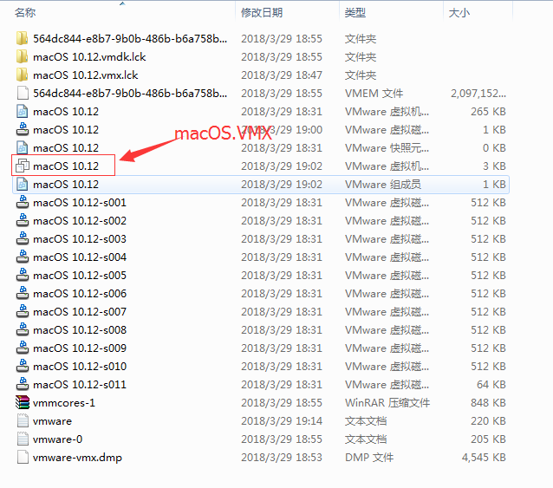Click the size value 205 KB
553x488 pixels.
click(x=489, y=439)
